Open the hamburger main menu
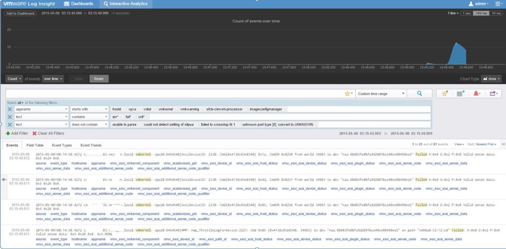 [x=499, y=4]
